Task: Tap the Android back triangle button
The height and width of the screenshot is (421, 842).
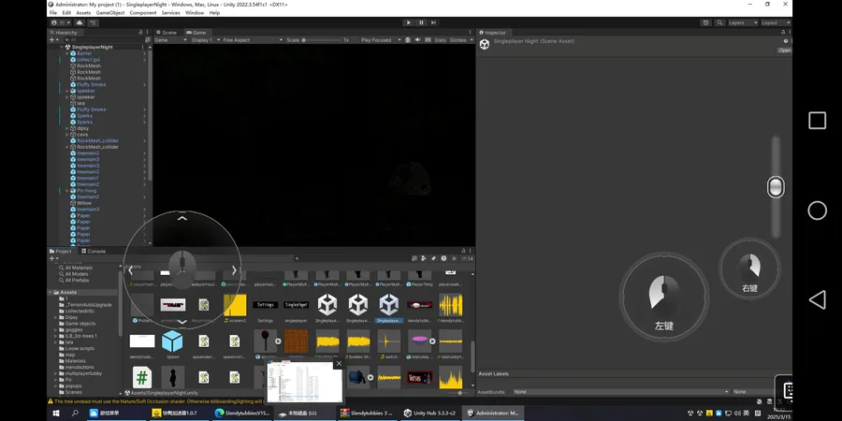Action: coord(817,299)
